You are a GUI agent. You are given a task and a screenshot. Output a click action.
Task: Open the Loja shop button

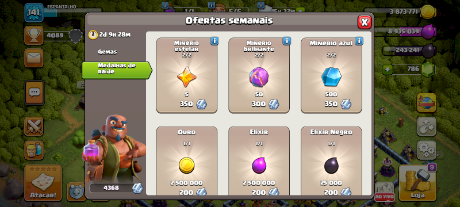coord(417,183)
